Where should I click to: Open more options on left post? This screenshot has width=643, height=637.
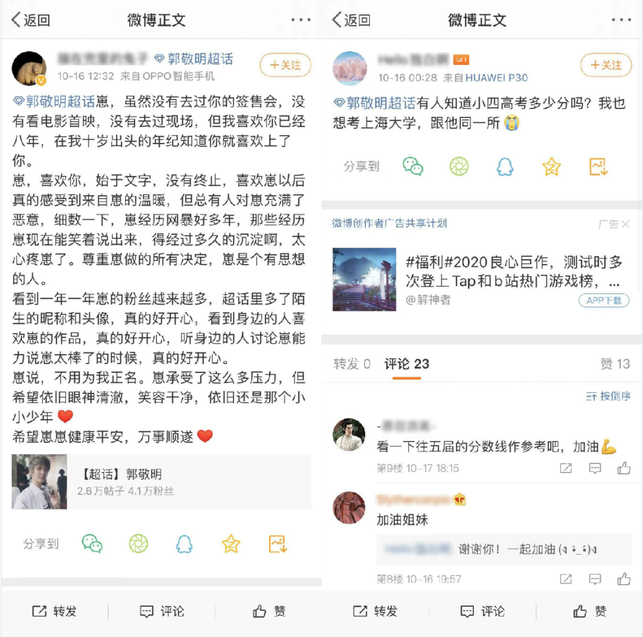301,19
